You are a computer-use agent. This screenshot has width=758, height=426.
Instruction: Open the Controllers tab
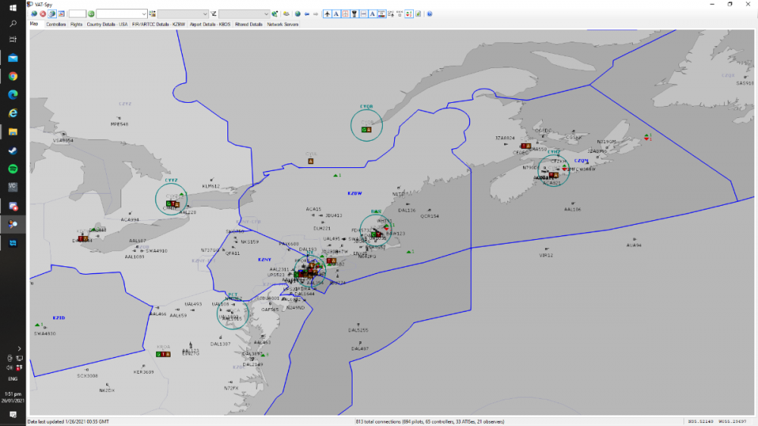[x=56, y=24]
